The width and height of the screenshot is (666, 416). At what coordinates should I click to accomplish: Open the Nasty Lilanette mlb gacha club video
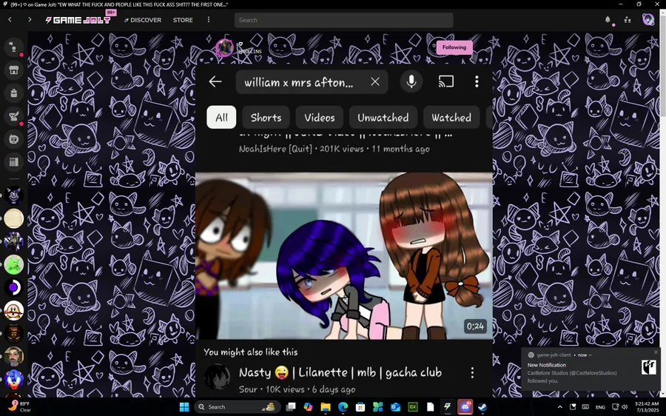[340, 372]
